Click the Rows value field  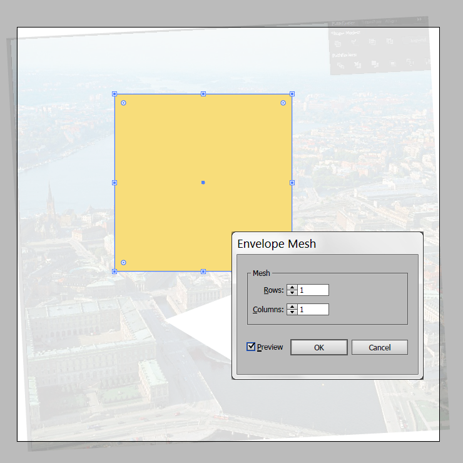pos(313,290)
